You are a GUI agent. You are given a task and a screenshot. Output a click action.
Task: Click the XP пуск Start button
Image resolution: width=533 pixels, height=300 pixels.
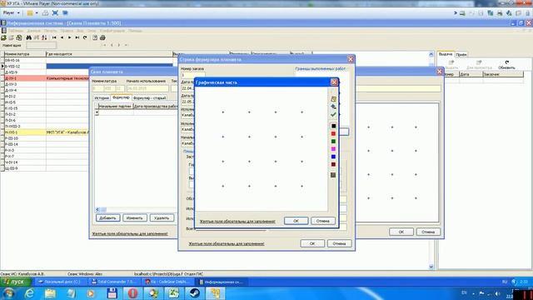(16, 282)
